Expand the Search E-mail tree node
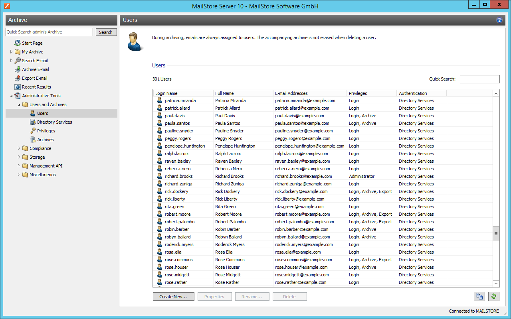Image resolution: width=511 pixels, height=319 pixels. pyautogui.click(x=11, y=61)
